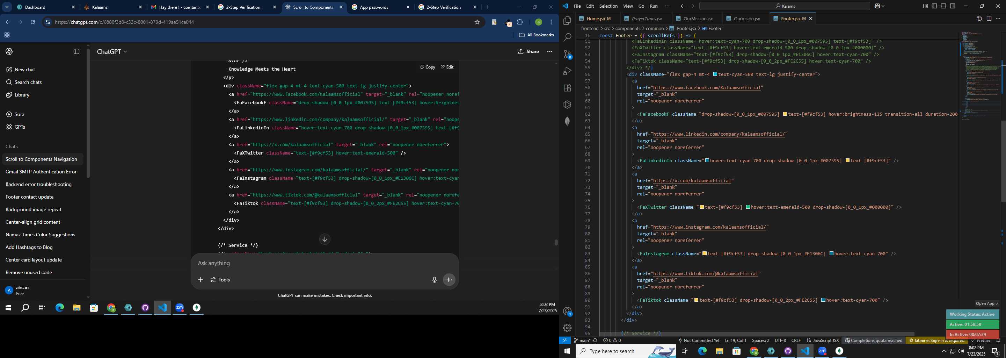Image resolution: width=1006 pixels, height=358 pixels.
Task: Click Open Changes icon in editor title bar
Action: click(979, 19)
